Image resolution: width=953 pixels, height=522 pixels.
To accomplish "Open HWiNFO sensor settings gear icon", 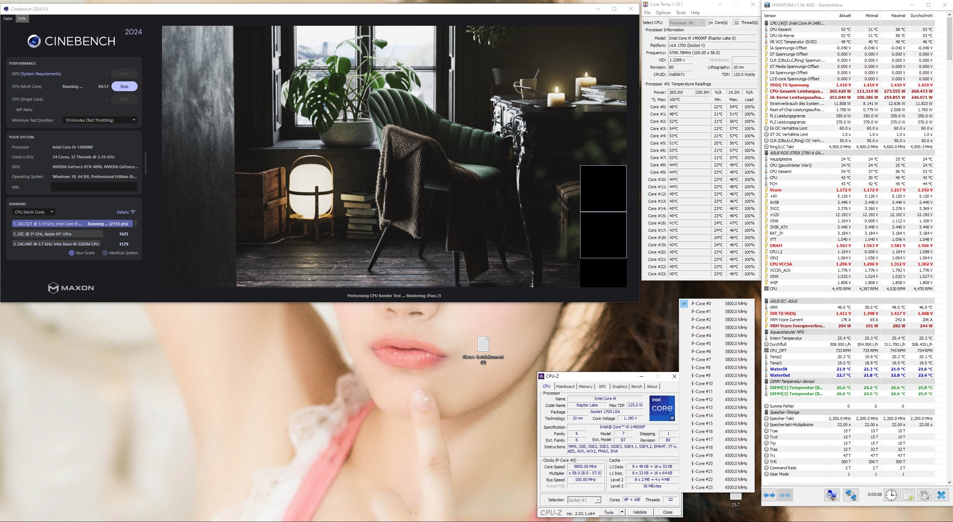I will (x=924, y=495).
